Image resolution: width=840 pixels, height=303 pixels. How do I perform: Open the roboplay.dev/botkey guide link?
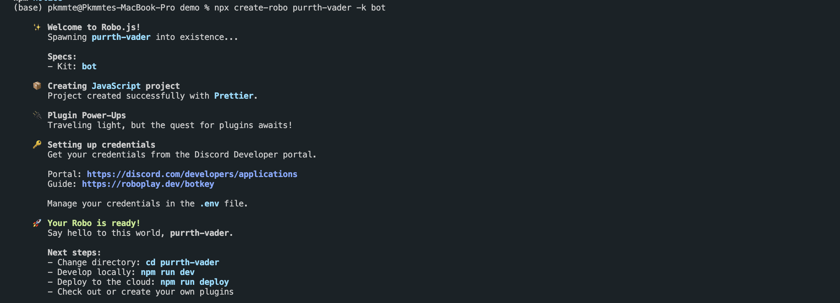(148, 184)
